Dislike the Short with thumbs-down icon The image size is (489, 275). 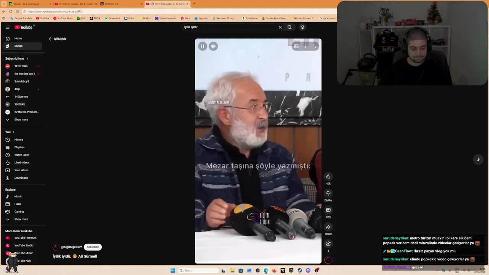328,193
